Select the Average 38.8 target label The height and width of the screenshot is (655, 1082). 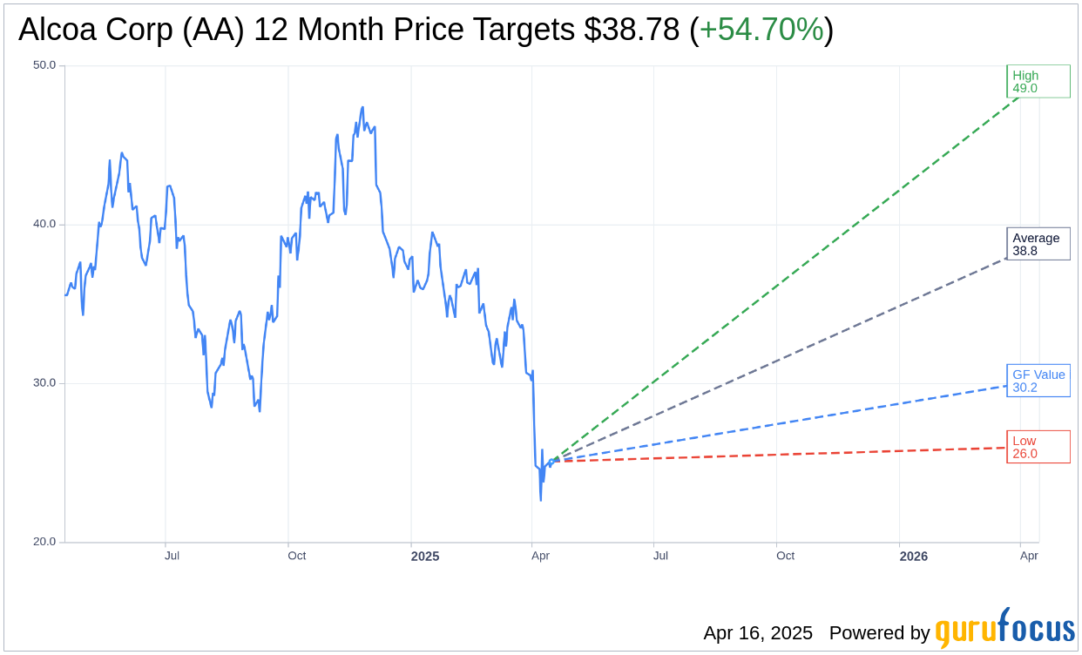tap(1038, 244)
